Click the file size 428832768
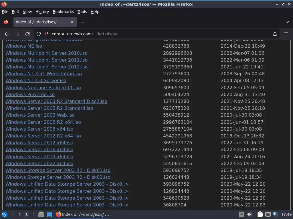Viewport: 293px width, 219px height. (176, 46)
